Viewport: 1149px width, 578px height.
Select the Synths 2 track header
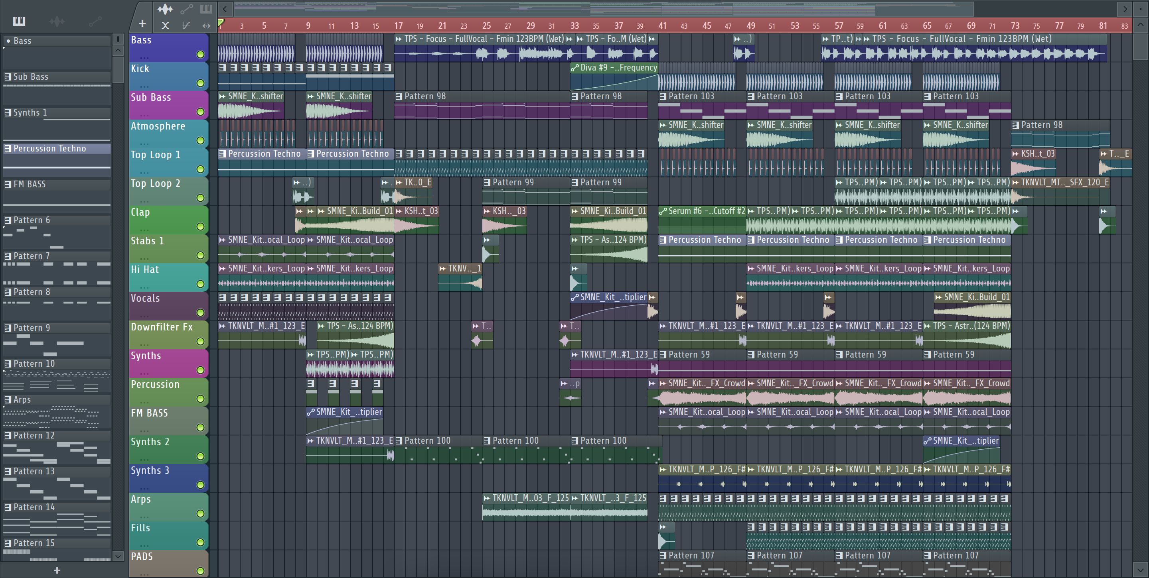(169, 449)
